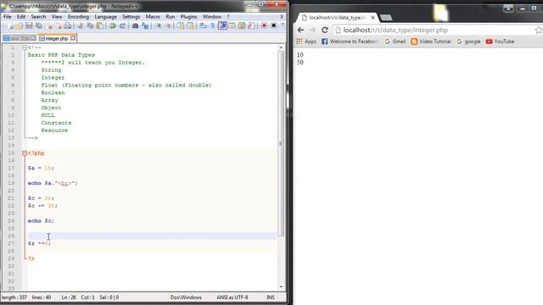Select the integer.php editor tab
The width and height of the screenshot is (543, 305).
tap(57, 38)
